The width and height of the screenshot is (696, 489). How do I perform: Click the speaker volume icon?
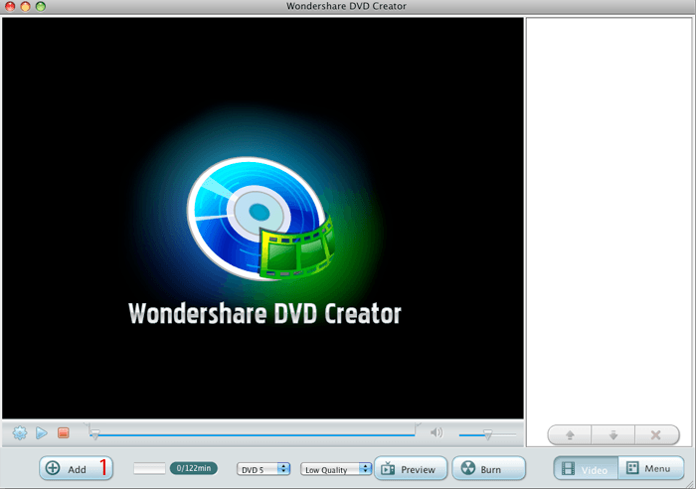click(x=436, y=432)
